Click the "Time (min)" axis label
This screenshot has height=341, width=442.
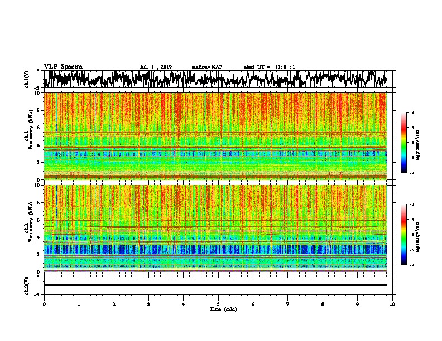click(x=223, y=309)
